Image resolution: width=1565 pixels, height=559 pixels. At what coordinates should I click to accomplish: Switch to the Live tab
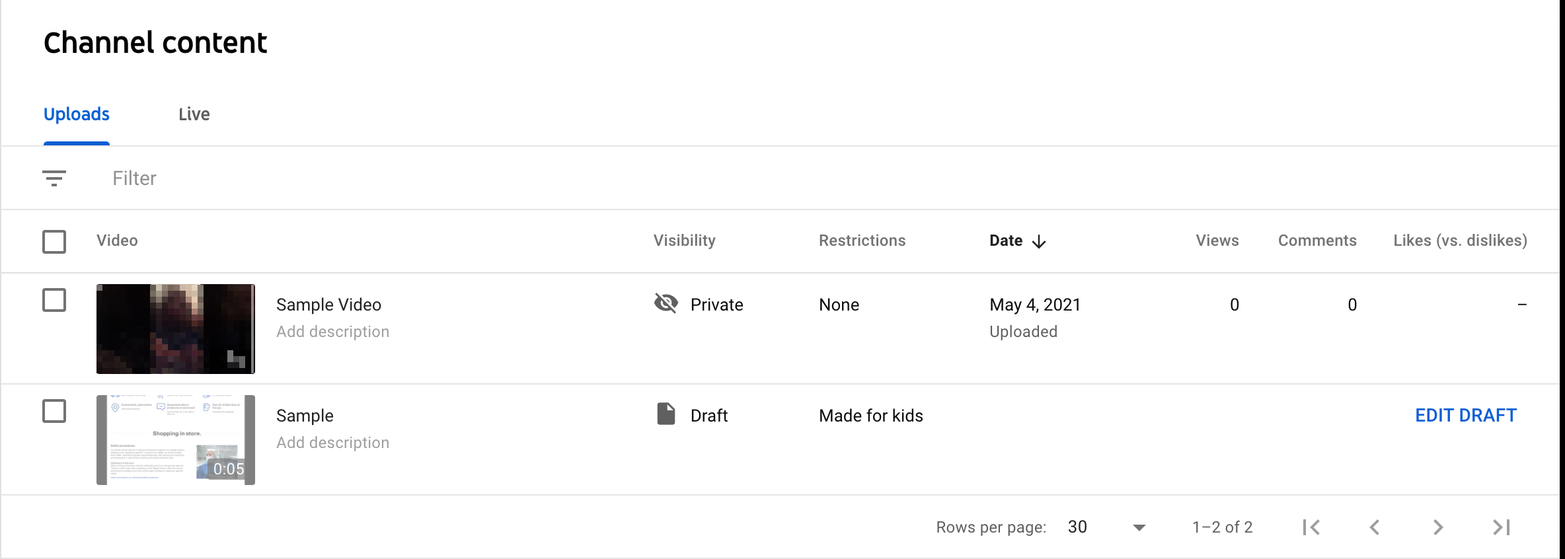point(195,114)
